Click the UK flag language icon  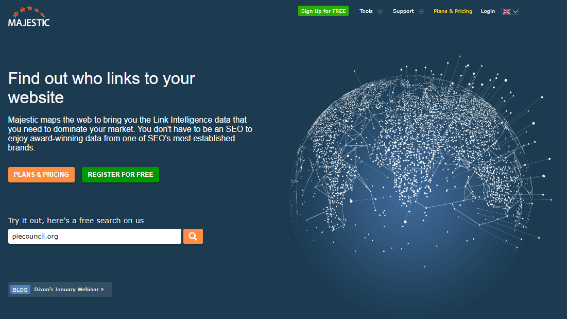pos(507,11)
